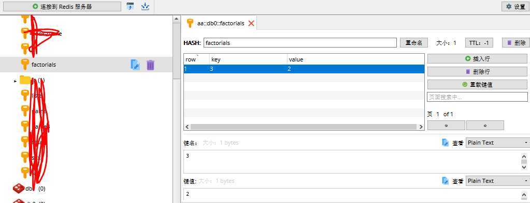Focus the page search input field
Viewport: 530px width, 203px height.
[x=477, y=97]
